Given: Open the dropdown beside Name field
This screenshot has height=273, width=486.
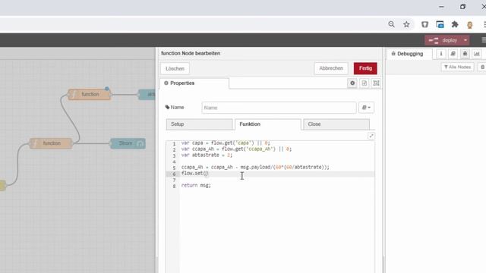Looking at the screenshot, I should [366, 108].
